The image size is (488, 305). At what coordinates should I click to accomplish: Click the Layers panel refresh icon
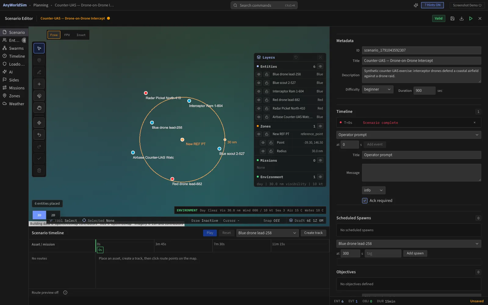(296, 57)
